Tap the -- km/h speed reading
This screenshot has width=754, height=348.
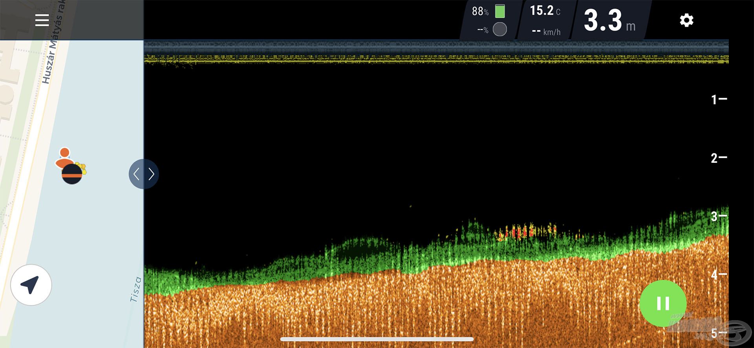(x=546, y=32)
